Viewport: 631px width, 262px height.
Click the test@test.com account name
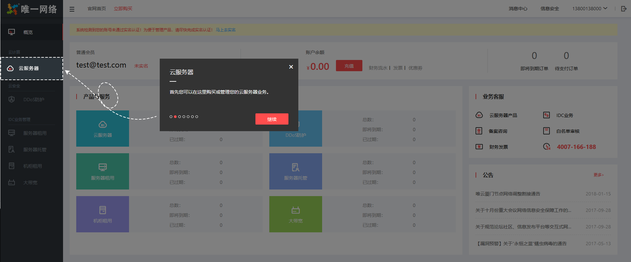[101, 65]
